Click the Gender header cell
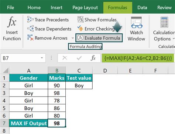The height and width of the screenshot is (134, 175). 29,78
